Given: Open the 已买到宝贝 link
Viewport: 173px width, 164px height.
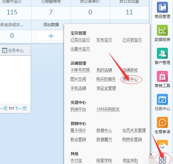Looking at the screenshot, I should pyautogui.click(x=132, y=40).
